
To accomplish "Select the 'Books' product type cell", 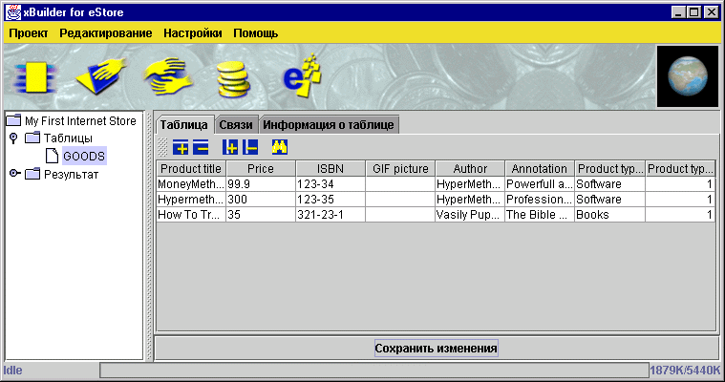I will pos(609,215).
